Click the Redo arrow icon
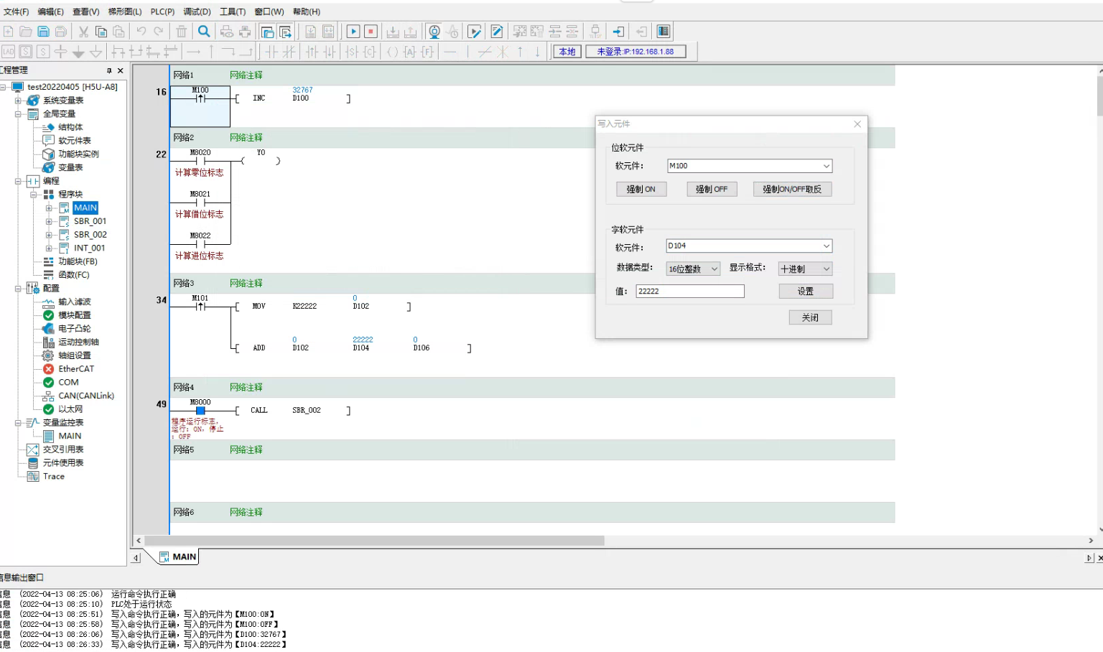The width and height of the screenshot is (1103, 652). click(x=159, y=32)
